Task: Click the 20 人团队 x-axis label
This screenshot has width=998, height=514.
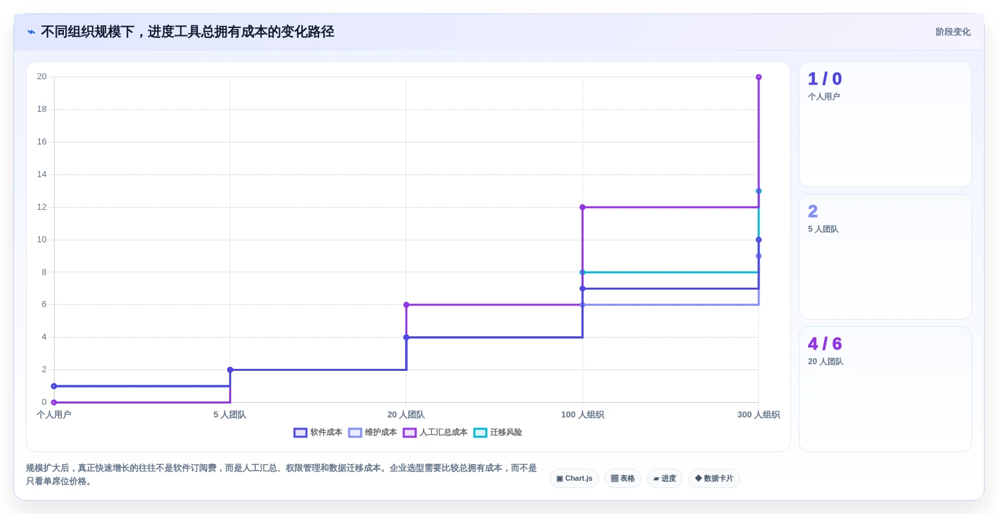Action: click(406, 415)
